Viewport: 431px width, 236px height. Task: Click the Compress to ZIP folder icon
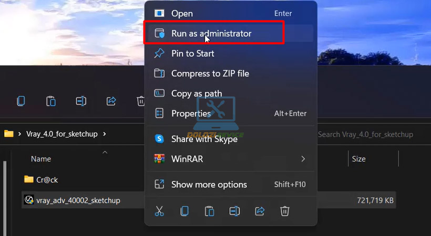[x=159, y=73]
